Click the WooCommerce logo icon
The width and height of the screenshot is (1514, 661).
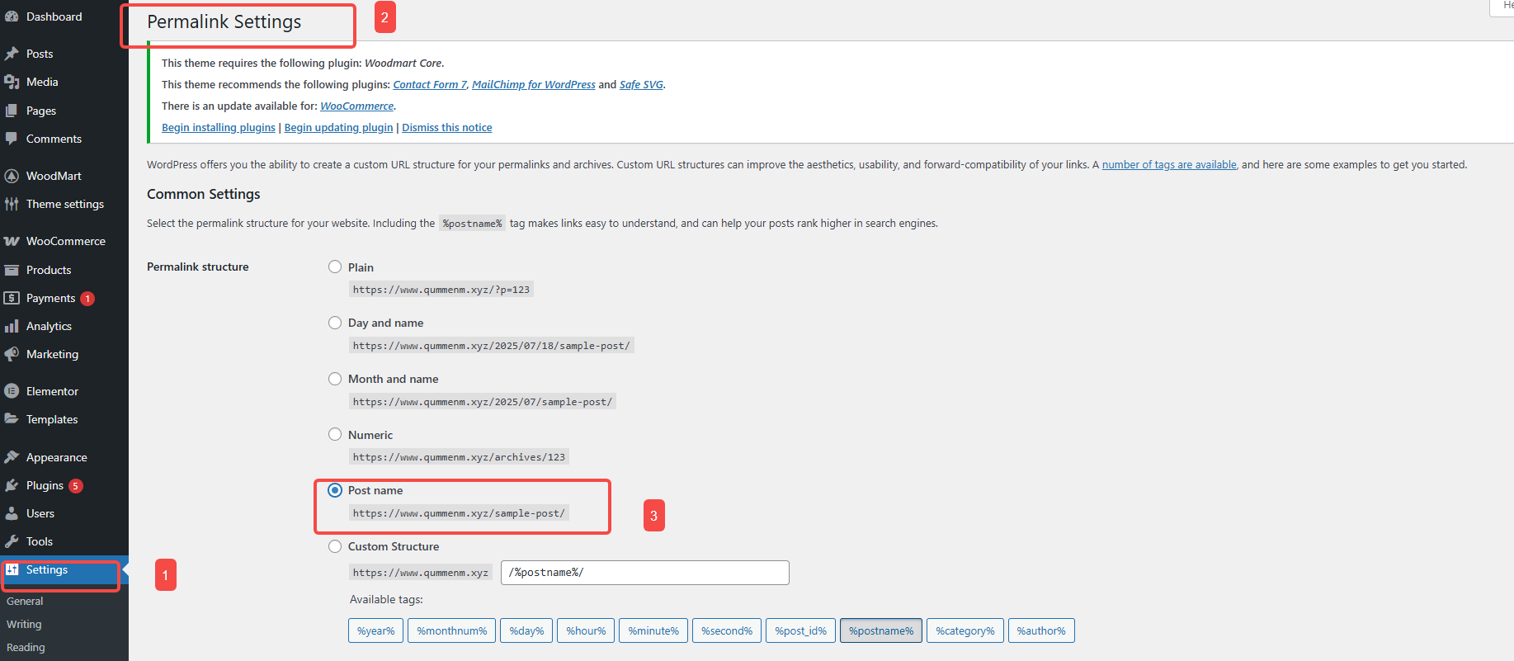(x=12, y=241)
